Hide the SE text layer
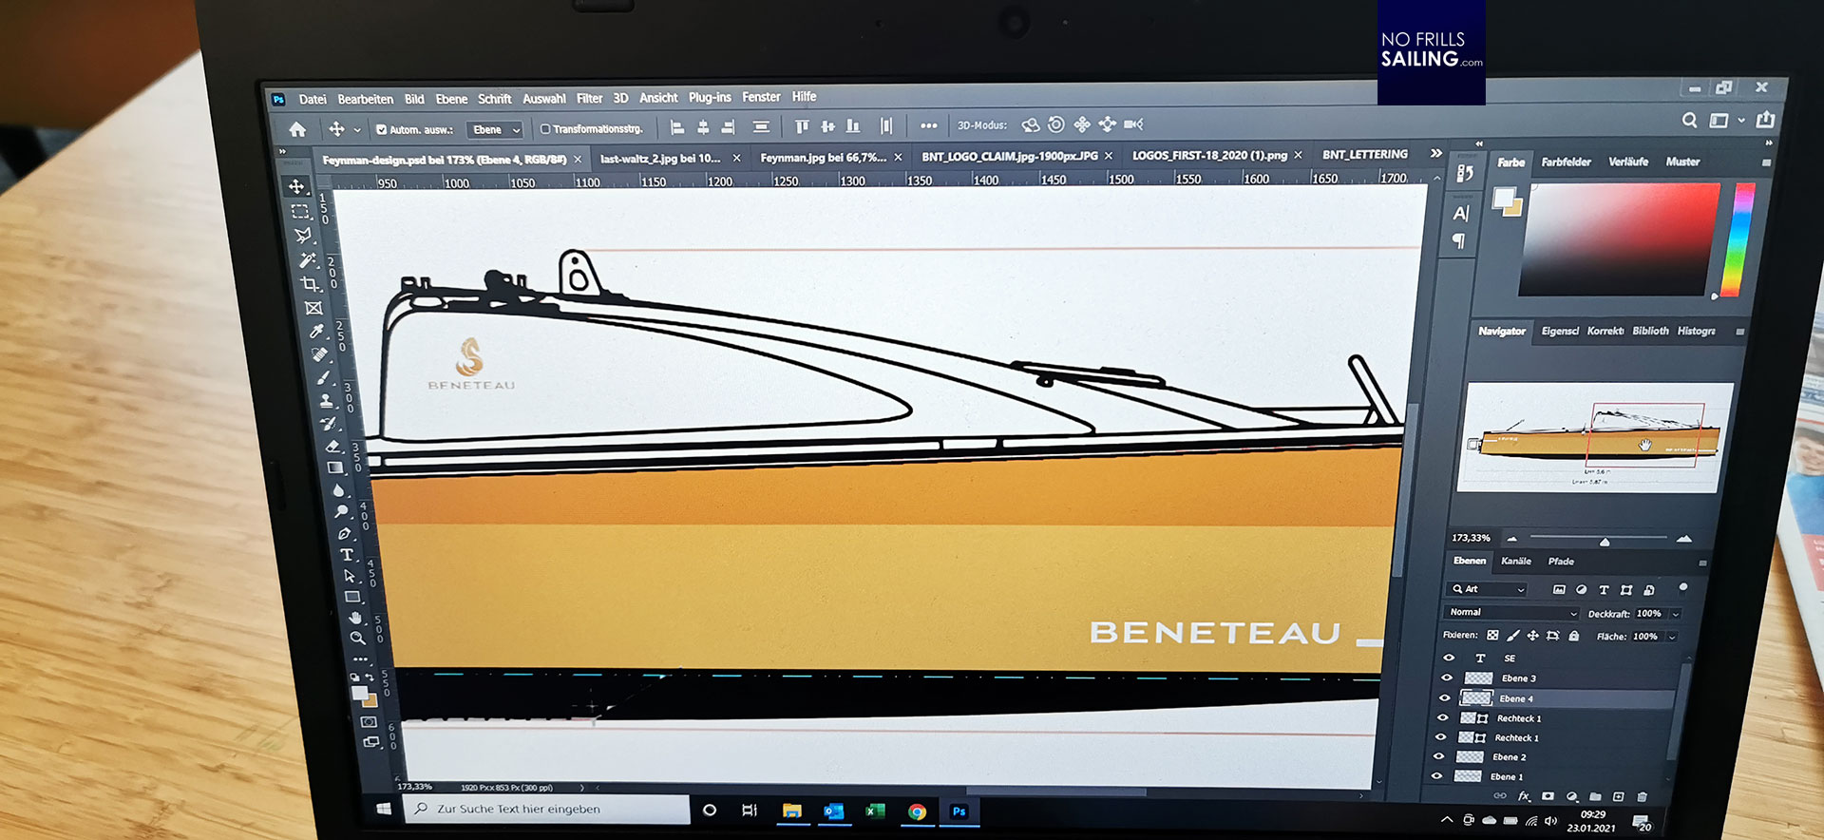Image resolution: width=1824 pixels, height=840 pixels. [x=1449, y=658]
